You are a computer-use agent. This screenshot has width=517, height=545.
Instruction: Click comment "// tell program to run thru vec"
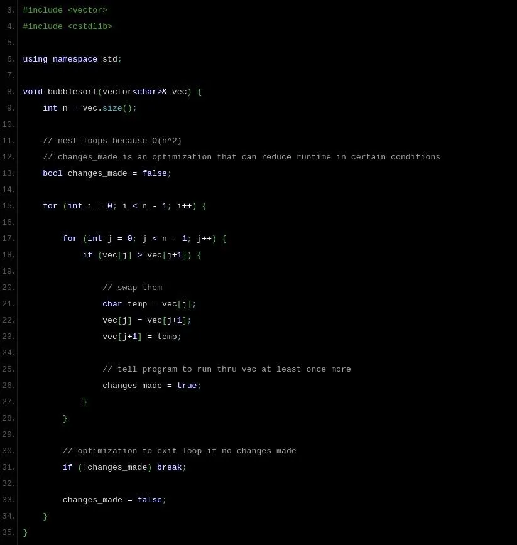[x=226, y=369]
